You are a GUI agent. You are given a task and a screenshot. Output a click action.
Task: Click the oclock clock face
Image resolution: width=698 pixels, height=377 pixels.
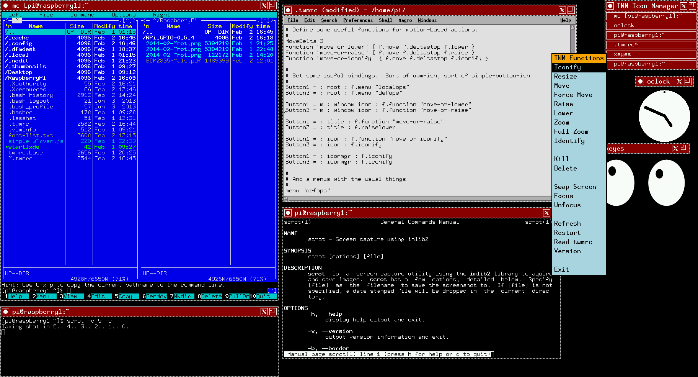pos(665,116)
